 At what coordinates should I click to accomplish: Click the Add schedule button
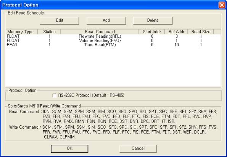coord(106,21)
